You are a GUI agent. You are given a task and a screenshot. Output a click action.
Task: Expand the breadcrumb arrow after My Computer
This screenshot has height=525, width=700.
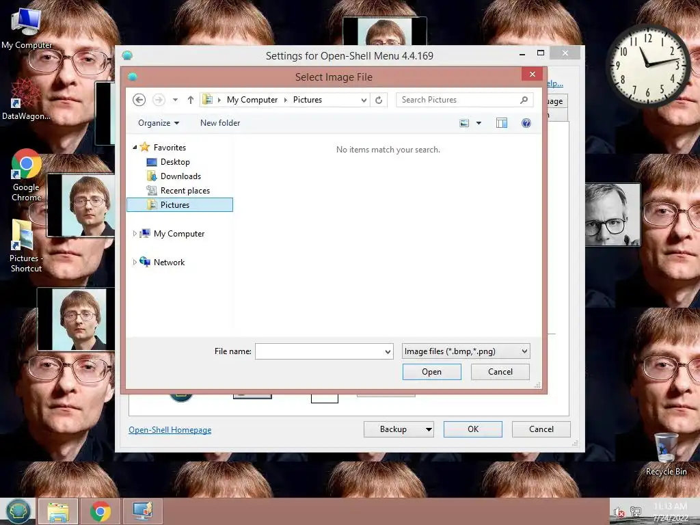coord(285,100)
